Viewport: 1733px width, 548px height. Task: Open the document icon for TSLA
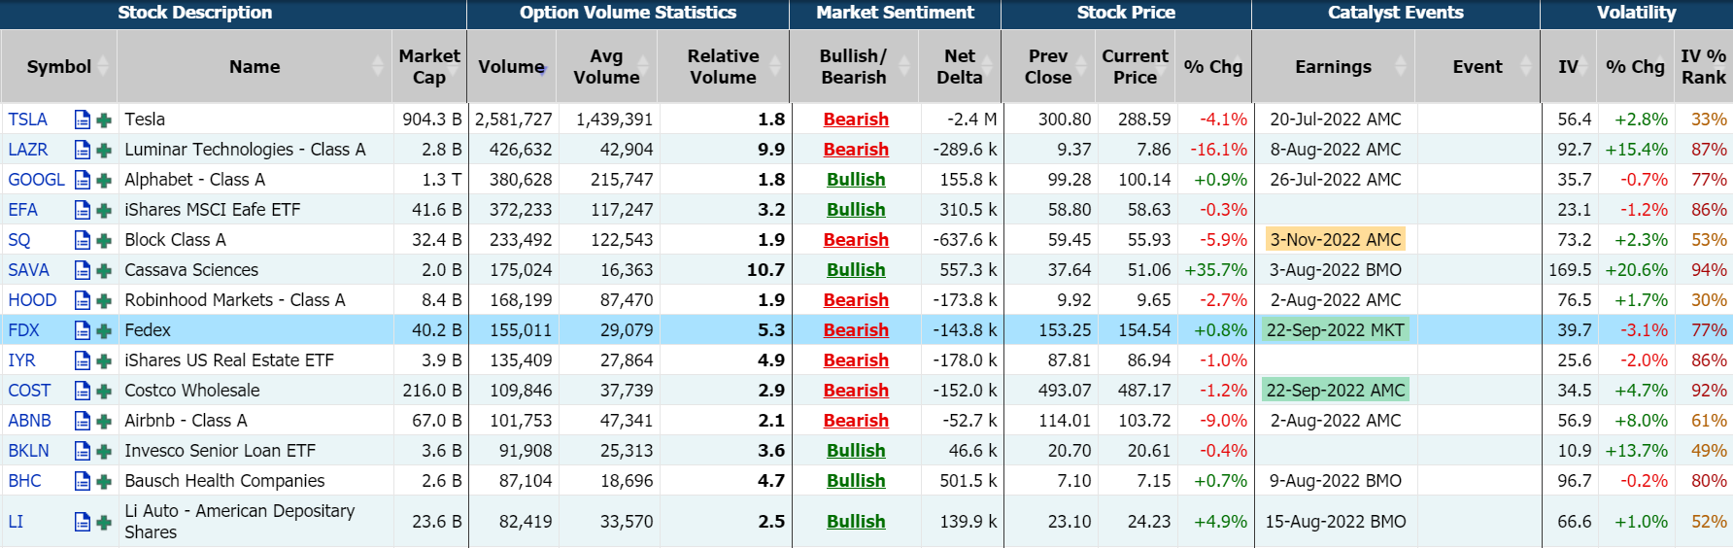coord(83,120)
